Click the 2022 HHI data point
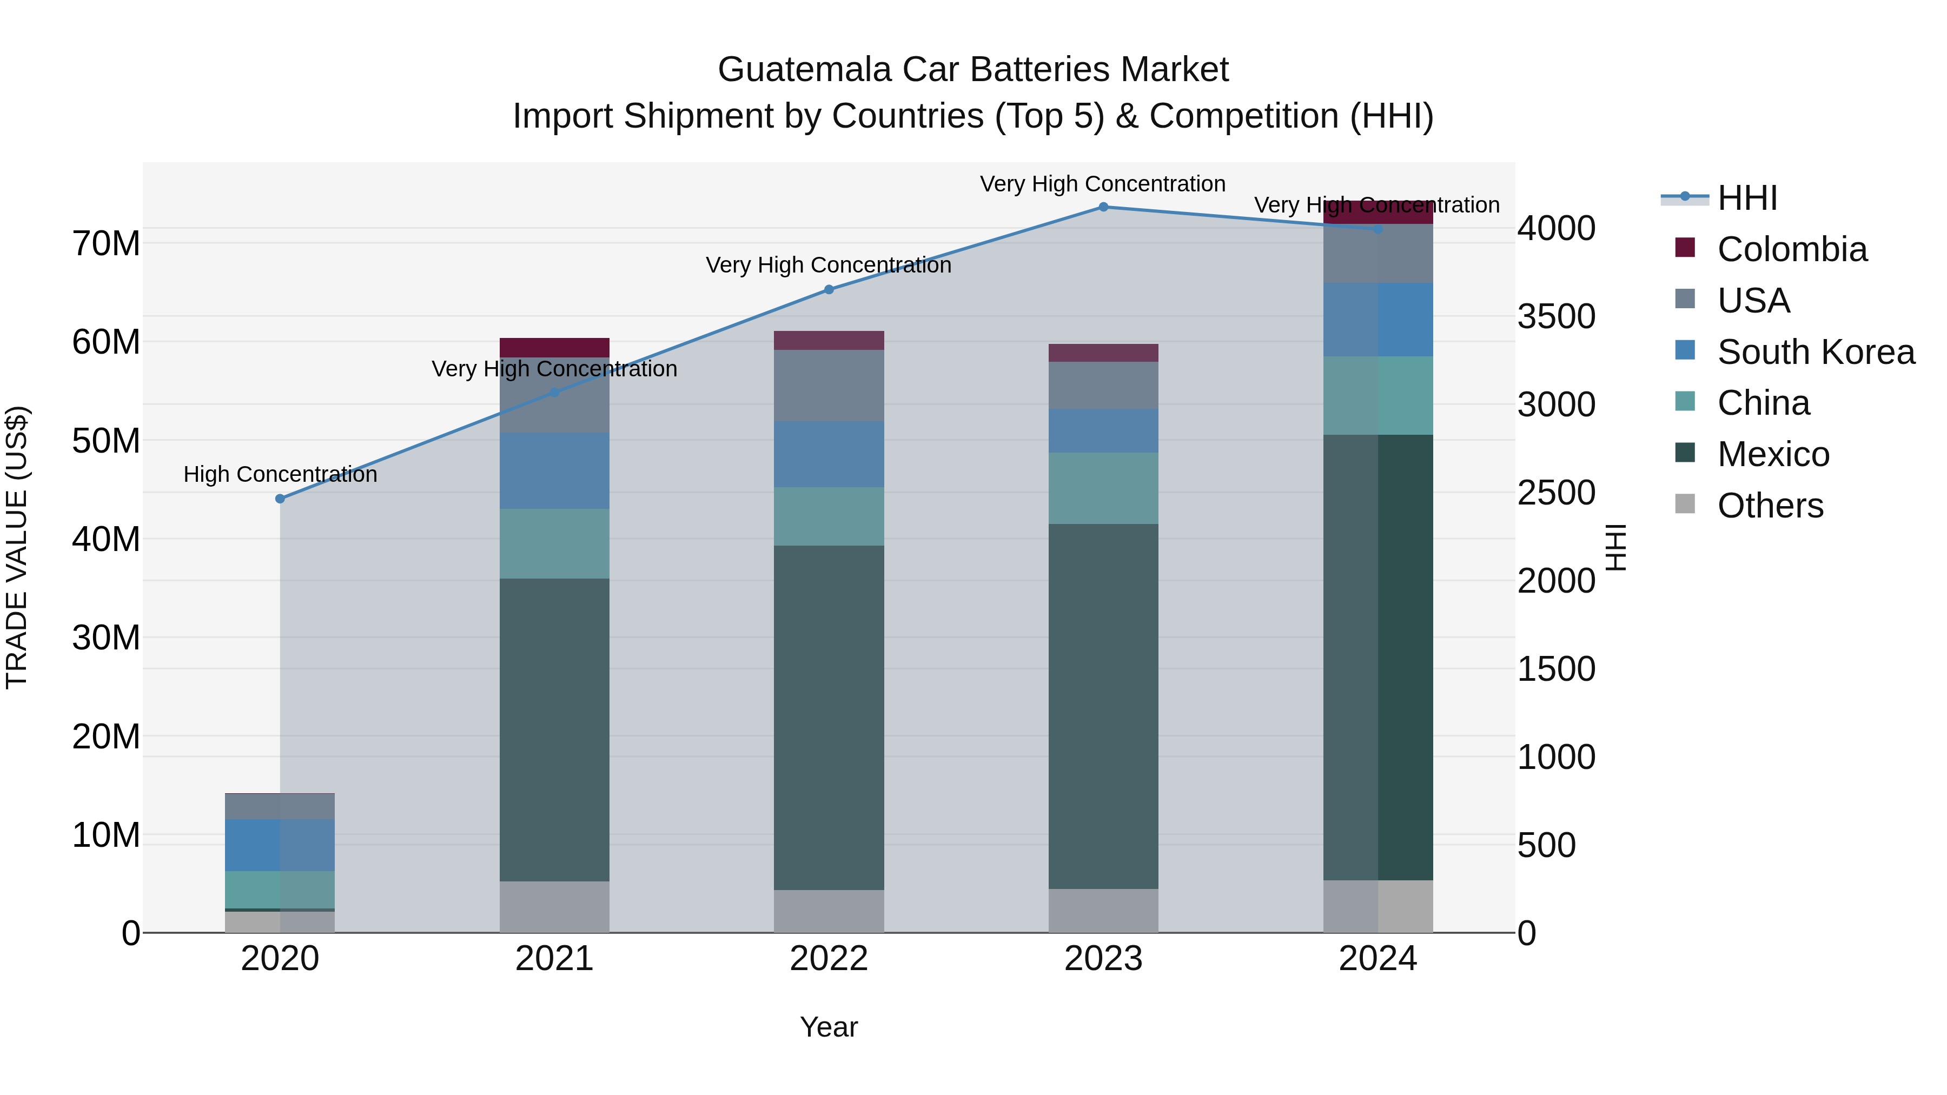The image size is (1947, 1095). [x=829, y=289]
